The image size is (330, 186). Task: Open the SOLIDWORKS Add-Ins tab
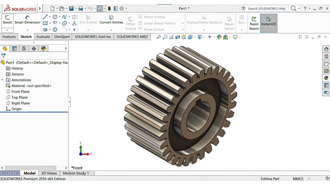point(93,37)
